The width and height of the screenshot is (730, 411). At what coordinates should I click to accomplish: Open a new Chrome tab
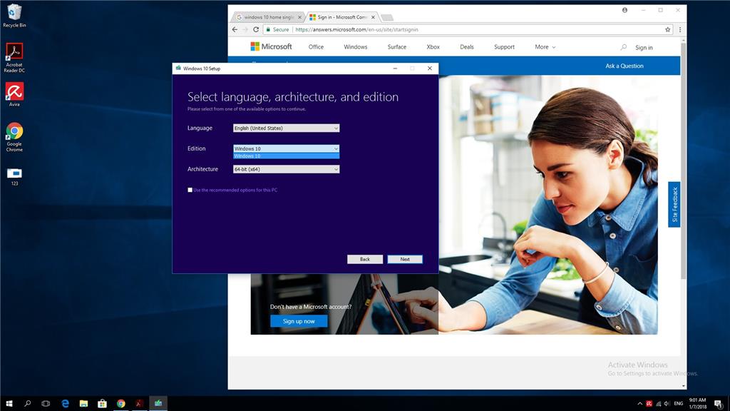pos(387,18)
